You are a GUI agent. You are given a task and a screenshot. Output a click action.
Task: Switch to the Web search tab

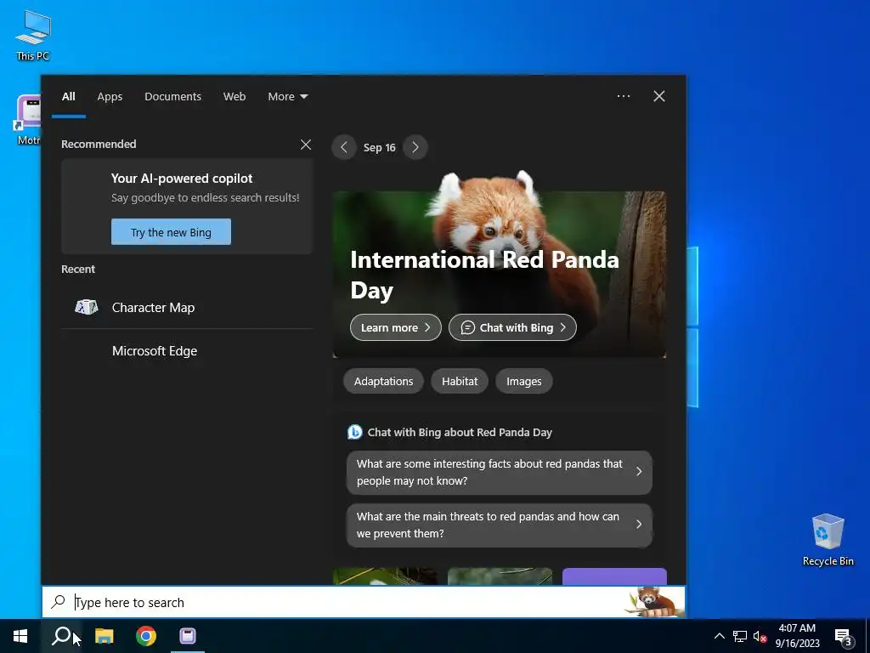click(x=234, y=97)
